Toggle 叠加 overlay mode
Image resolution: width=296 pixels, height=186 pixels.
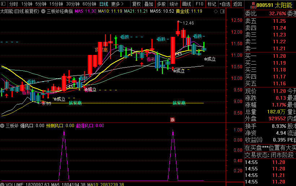[x=149, y=4]
